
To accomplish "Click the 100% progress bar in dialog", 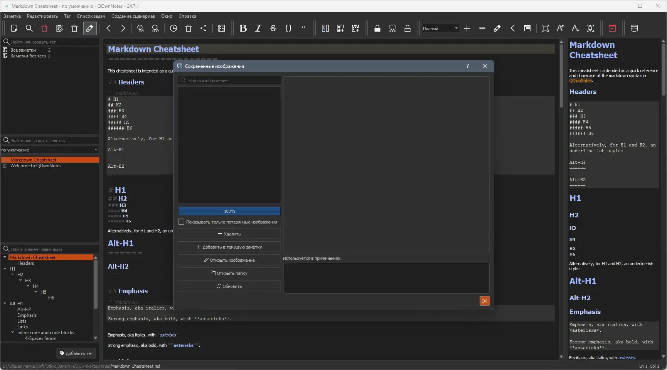I will coord(229,211).
